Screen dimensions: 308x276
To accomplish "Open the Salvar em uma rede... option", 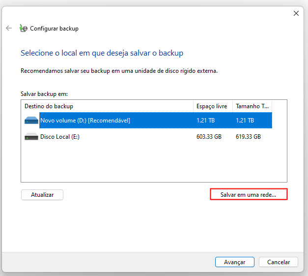I will (248, 195).
